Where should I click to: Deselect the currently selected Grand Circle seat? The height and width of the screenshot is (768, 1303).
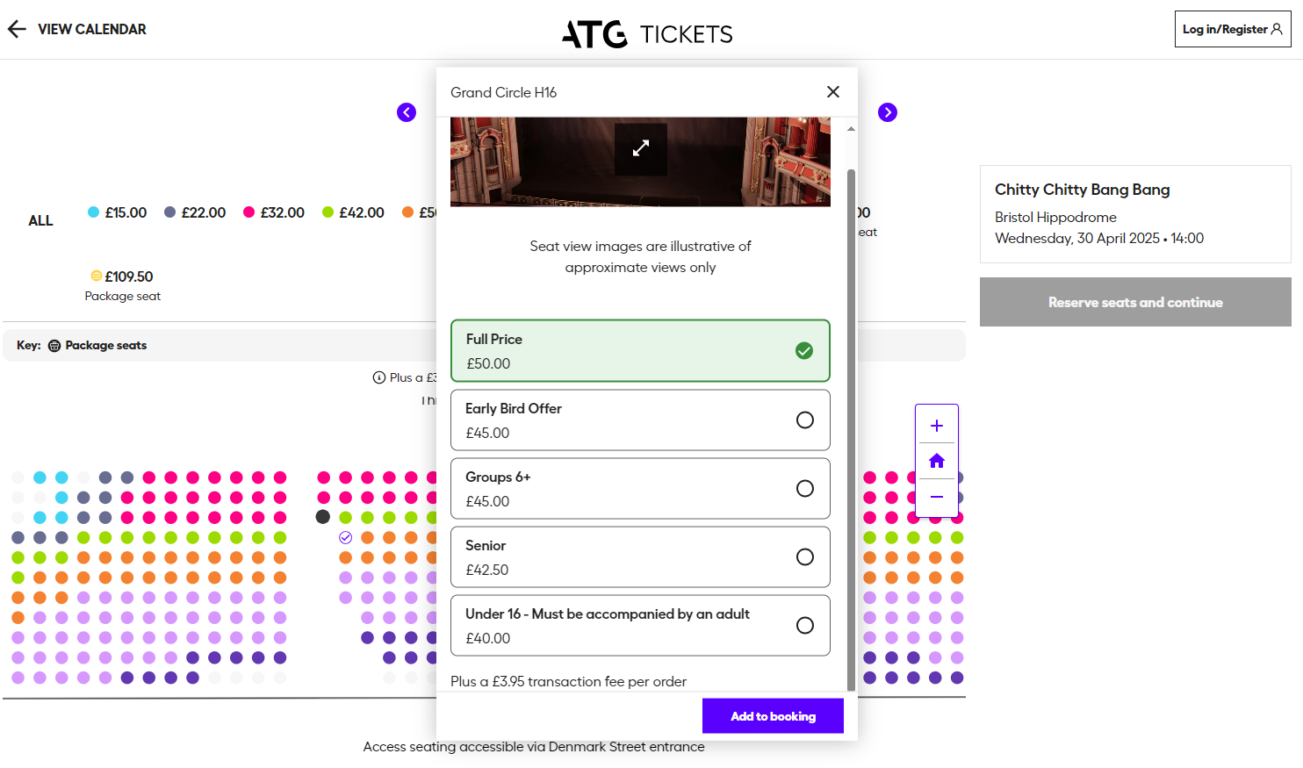pyautogui.click(x=345, y=537)
